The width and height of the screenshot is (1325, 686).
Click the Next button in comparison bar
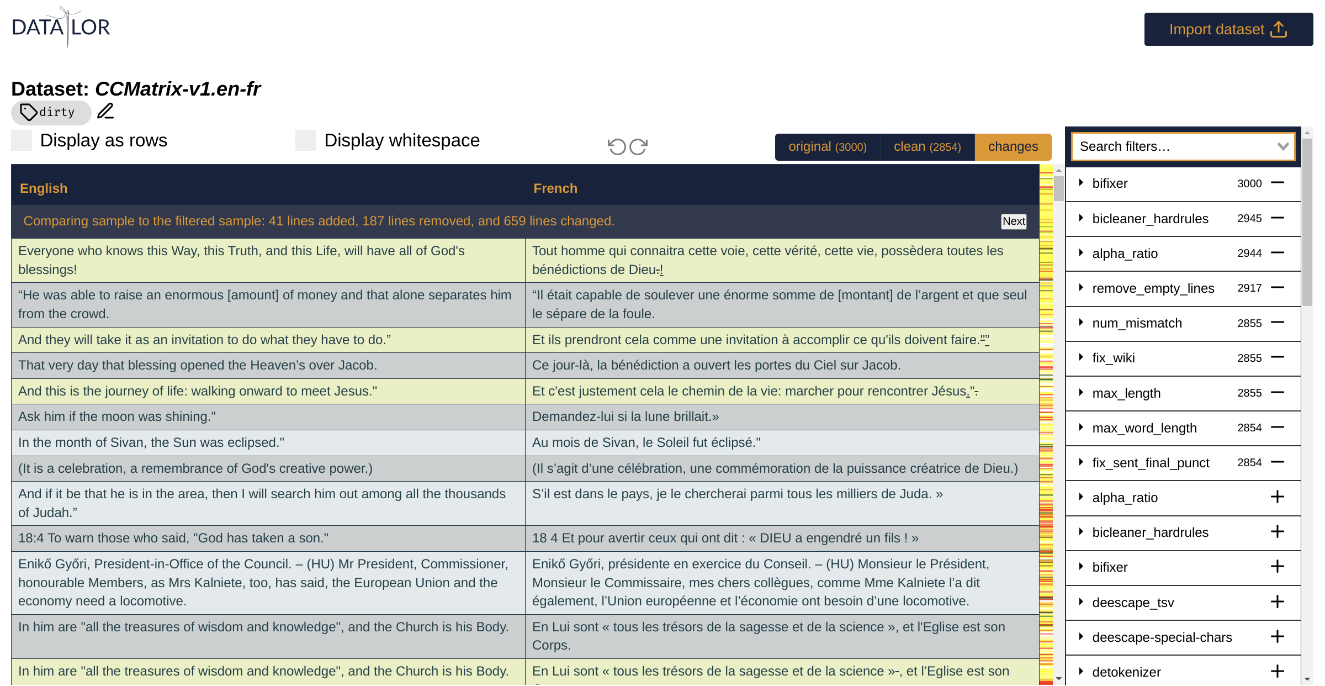[1014, 221]
